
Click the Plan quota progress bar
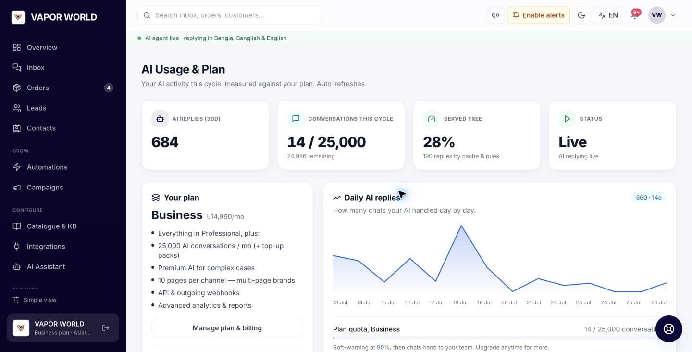[500, 338]
